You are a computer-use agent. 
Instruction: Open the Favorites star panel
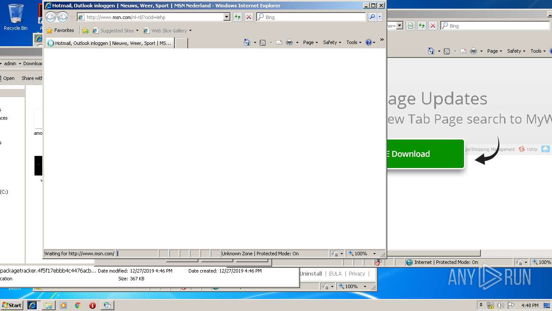click(60, 30)
